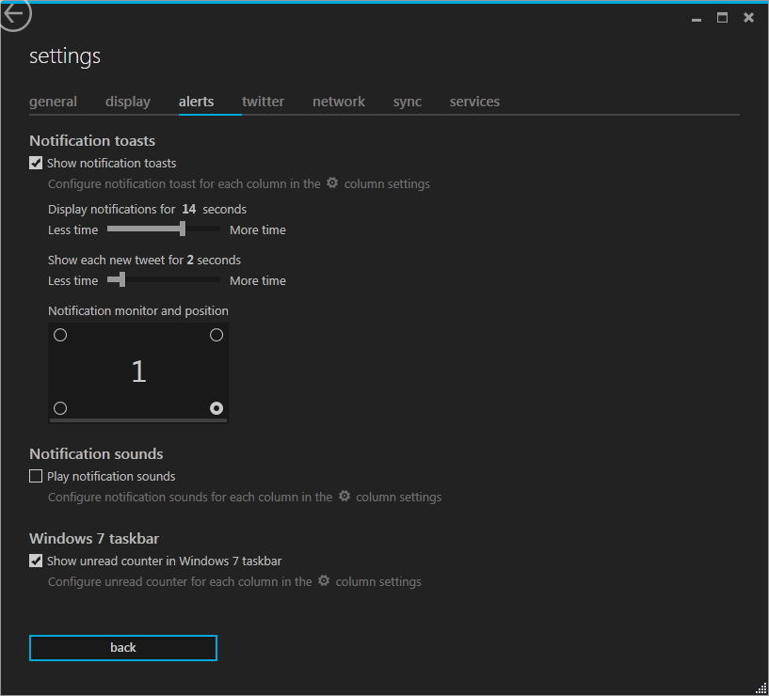Minimize the settings window

point(697,18)
